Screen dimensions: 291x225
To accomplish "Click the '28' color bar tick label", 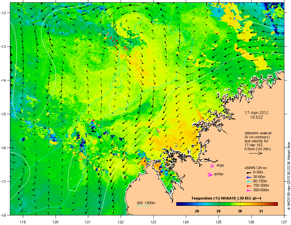I will click(197, 211).
